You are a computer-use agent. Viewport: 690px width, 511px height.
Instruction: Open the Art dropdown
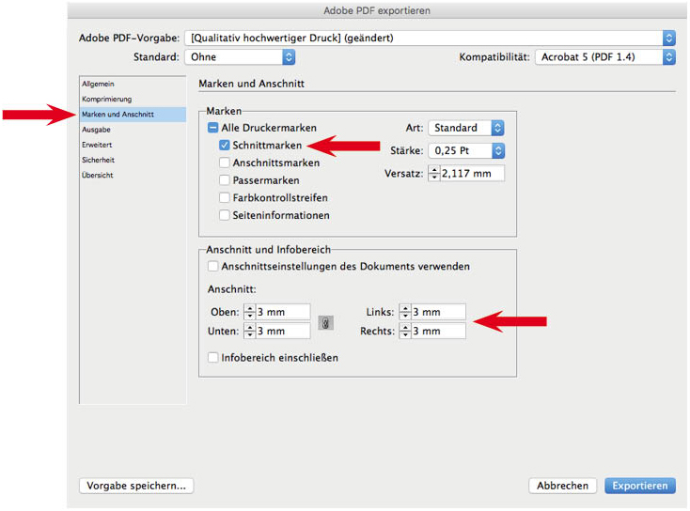point(466,128)
